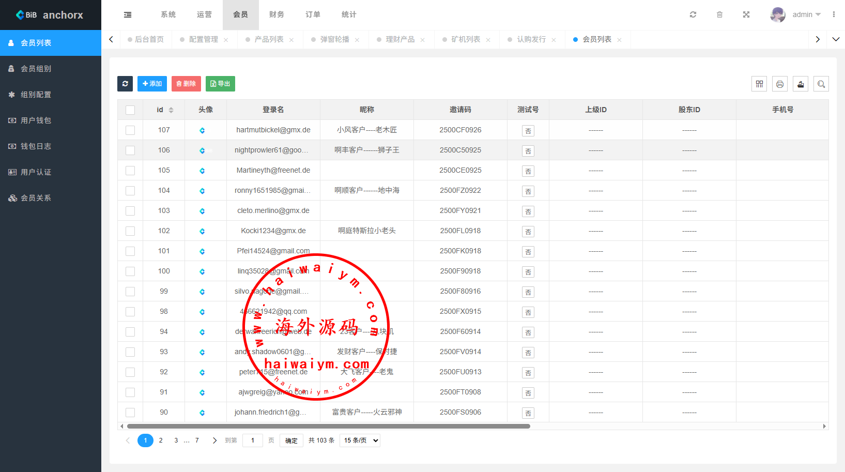
Task: Open the 矿机列表 tab
Action: pos(466,39)
